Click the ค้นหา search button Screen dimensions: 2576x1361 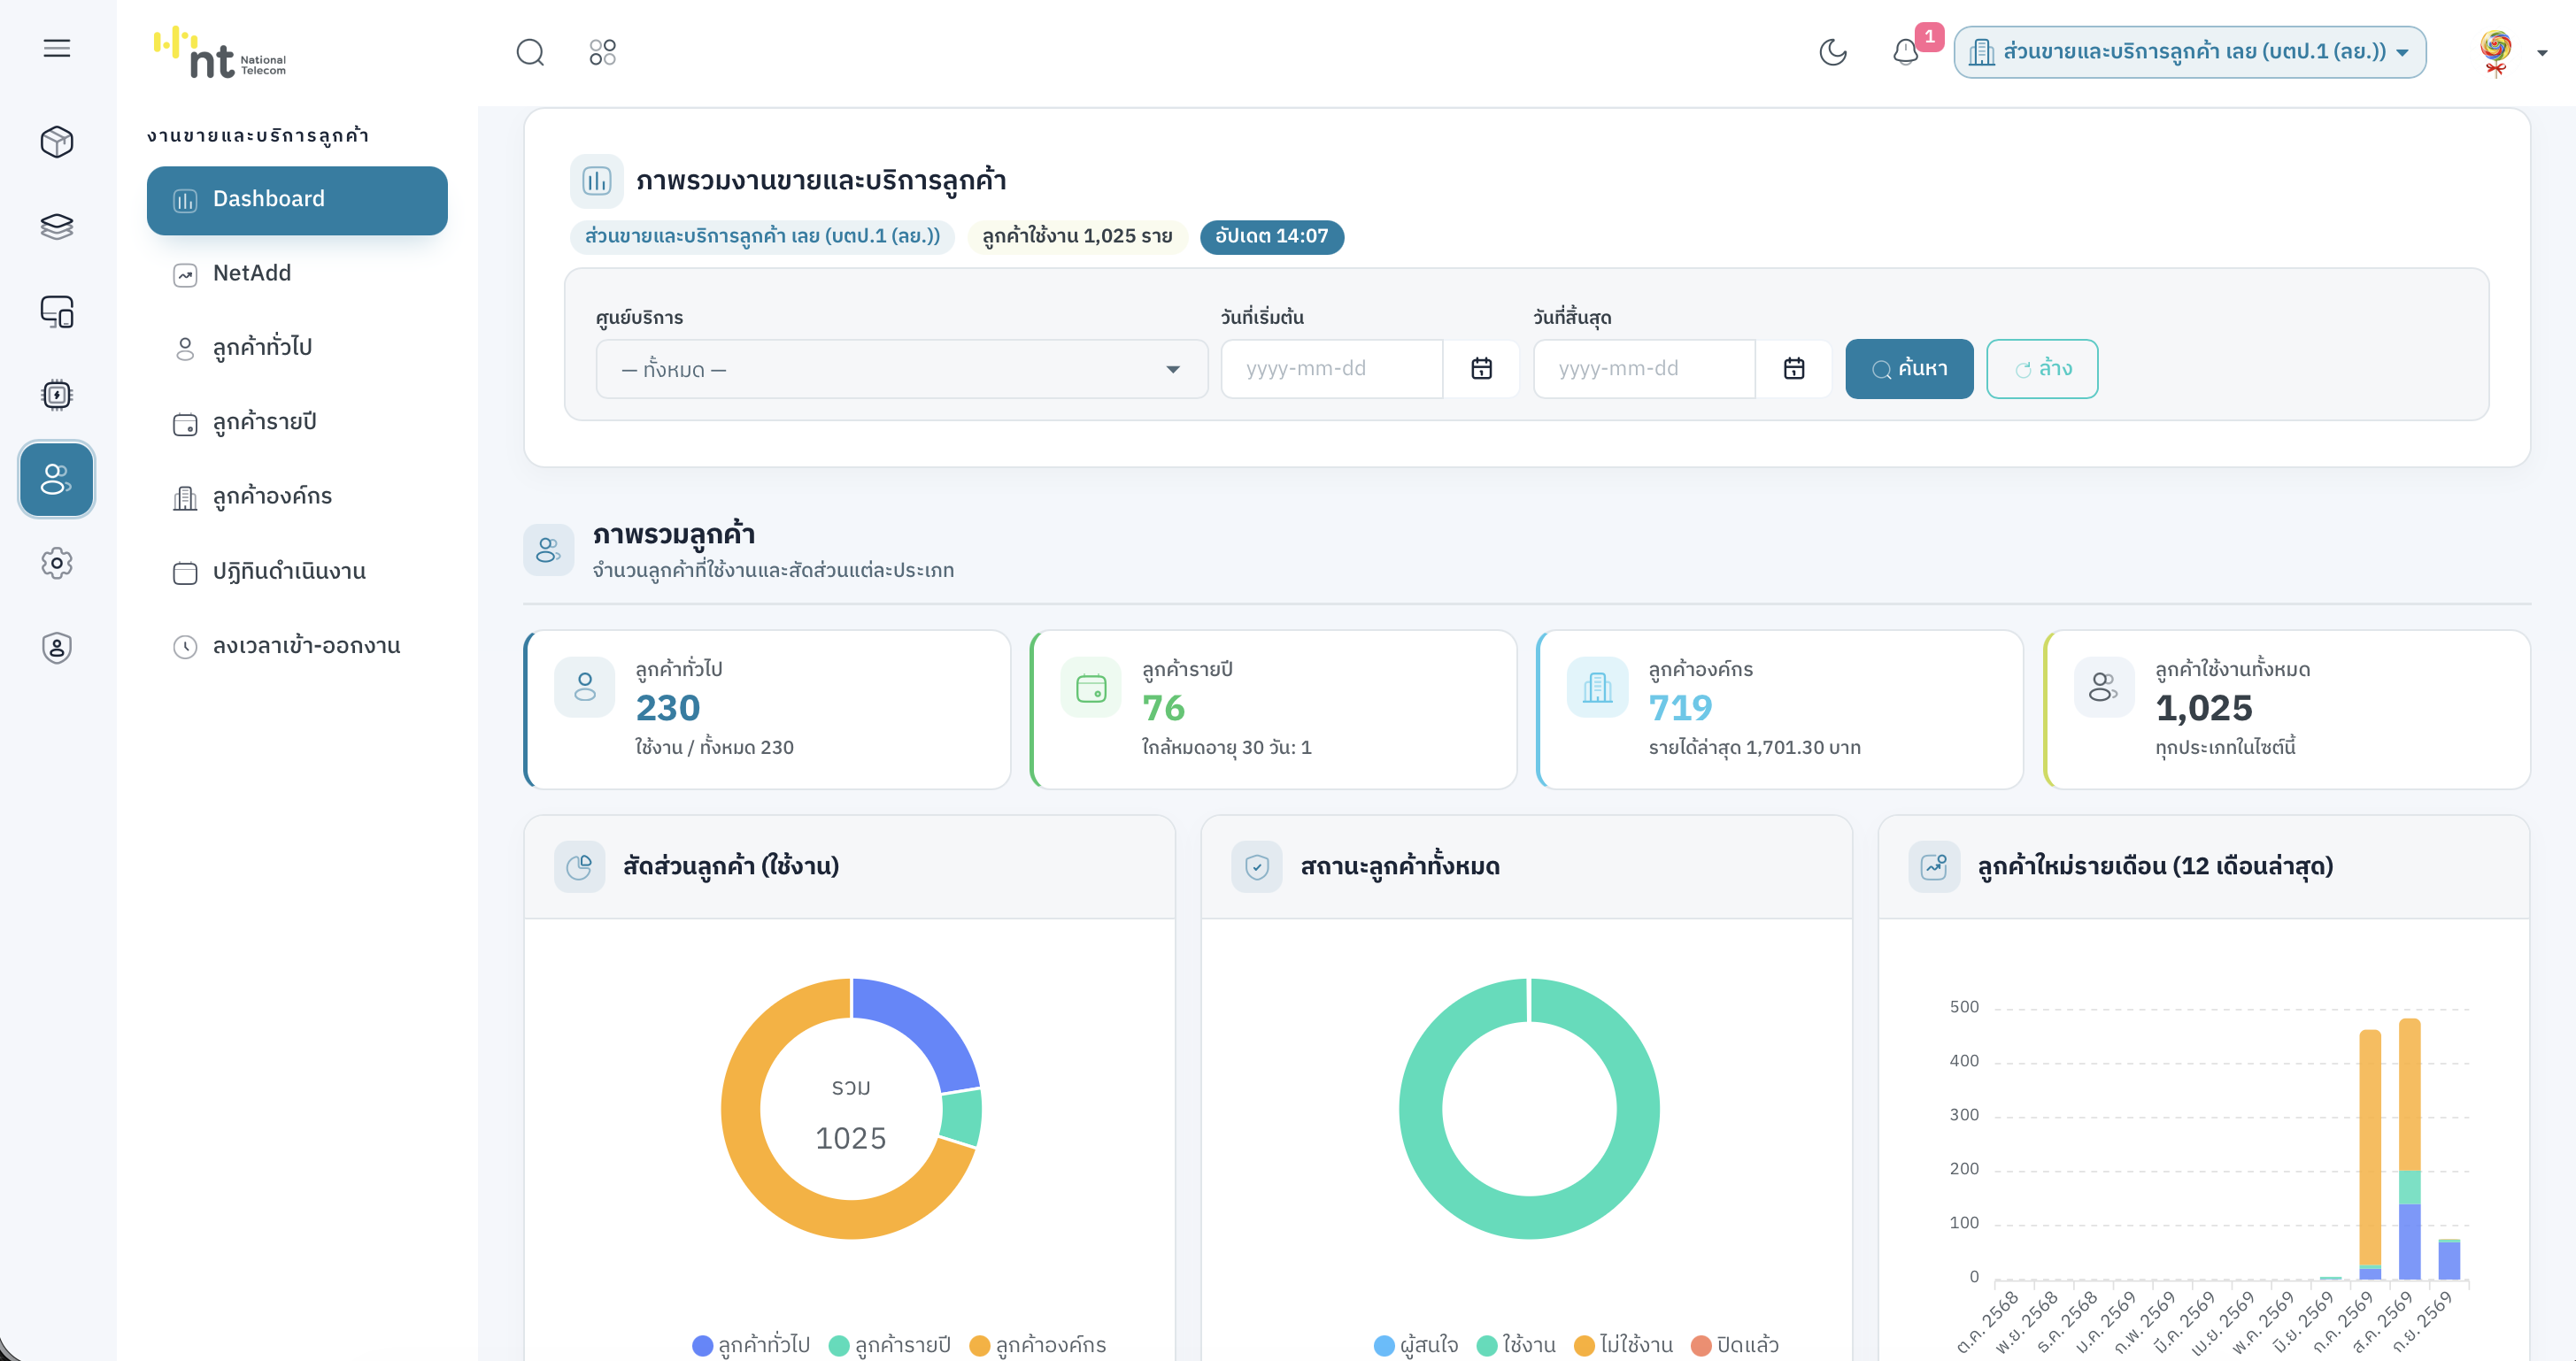click(1909, 369)
